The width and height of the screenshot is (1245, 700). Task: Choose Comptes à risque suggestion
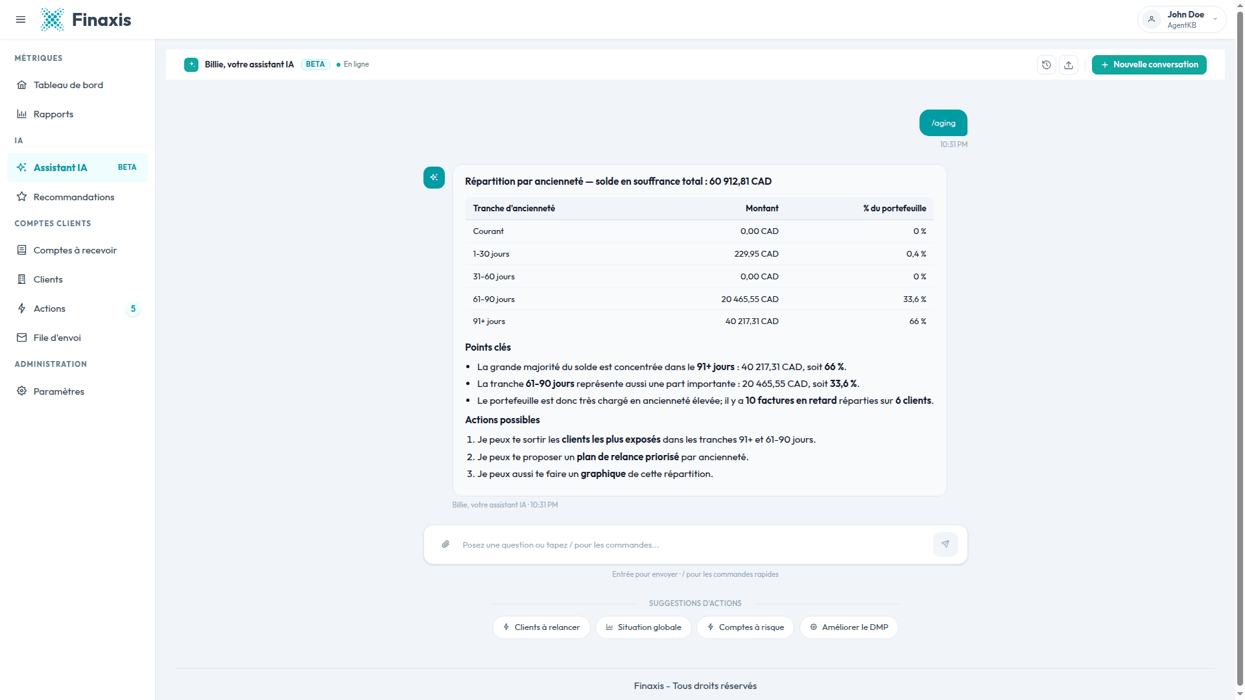(746, 627)
